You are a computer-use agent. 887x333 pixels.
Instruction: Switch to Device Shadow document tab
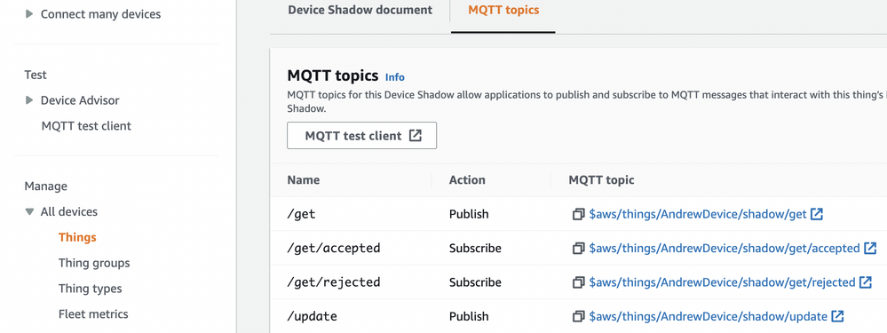(x=360, y=10)
